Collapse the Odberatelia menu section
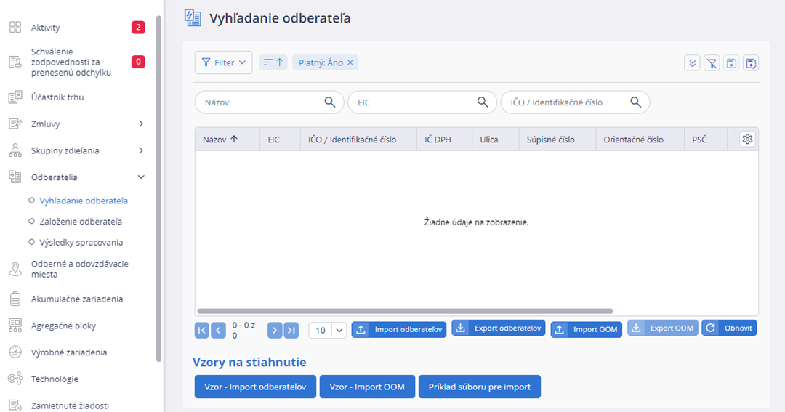The width and height of the screenshot is (785, 412). (141, 177)
